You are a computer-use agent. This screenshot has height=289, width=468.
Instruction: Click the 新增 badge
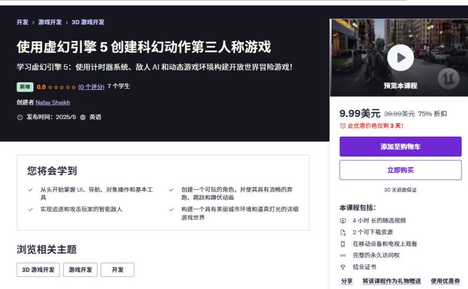coord(25,86)
